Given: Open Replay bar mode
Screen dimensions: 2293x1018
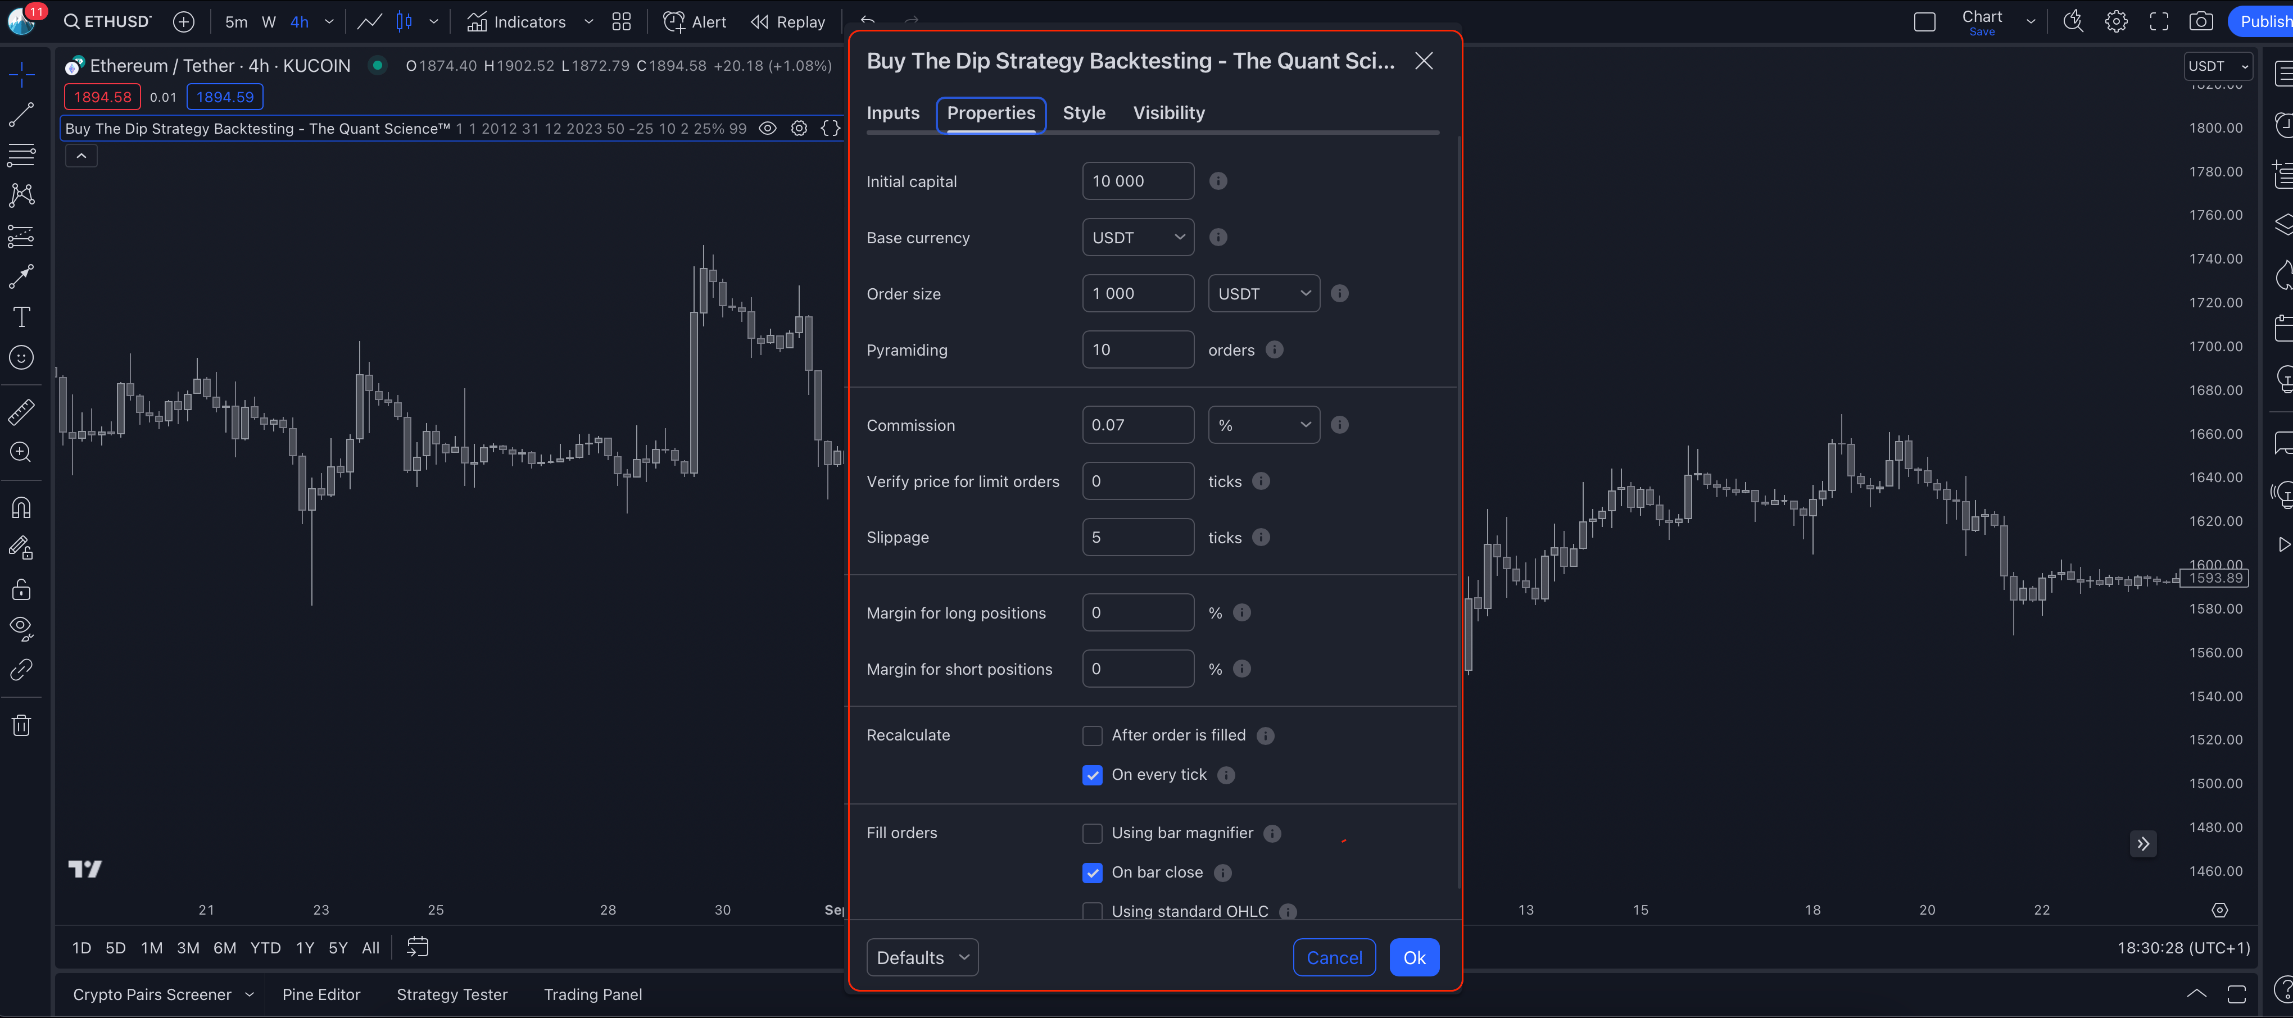Looking at the screenshot, I should point(788,22).
